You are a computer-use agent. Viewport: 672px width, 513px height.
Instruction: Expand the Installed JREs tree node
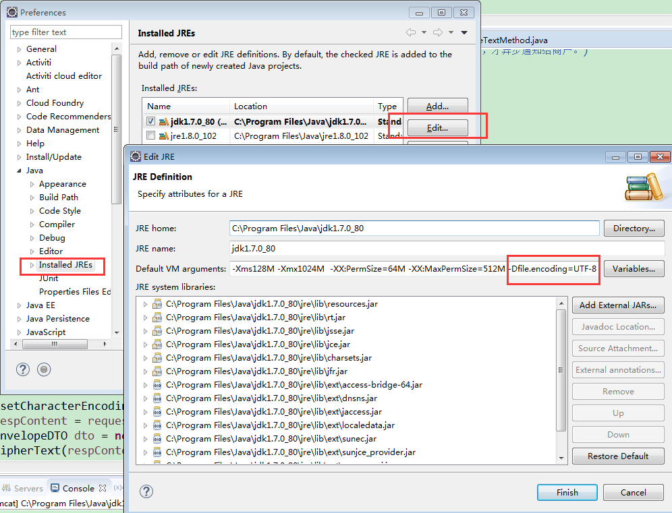click(32, 265)
